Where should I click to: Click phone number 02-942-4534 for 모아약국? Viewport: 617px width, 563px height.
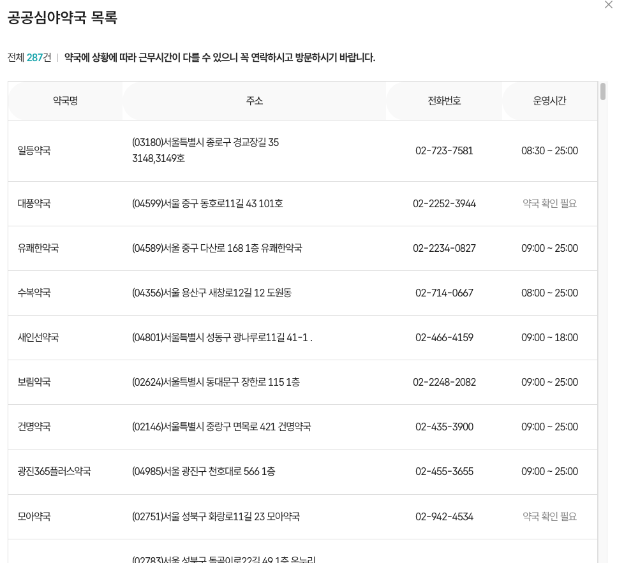[x=444, y=516]
